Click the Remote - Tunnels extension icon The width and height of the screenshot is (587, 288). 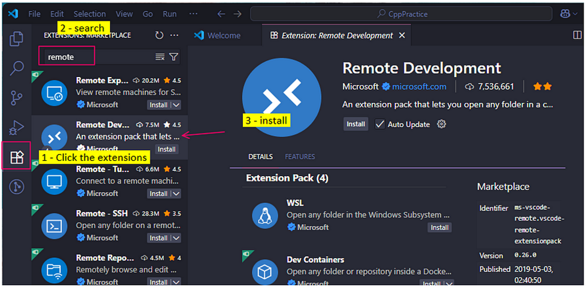coord(54,182)
